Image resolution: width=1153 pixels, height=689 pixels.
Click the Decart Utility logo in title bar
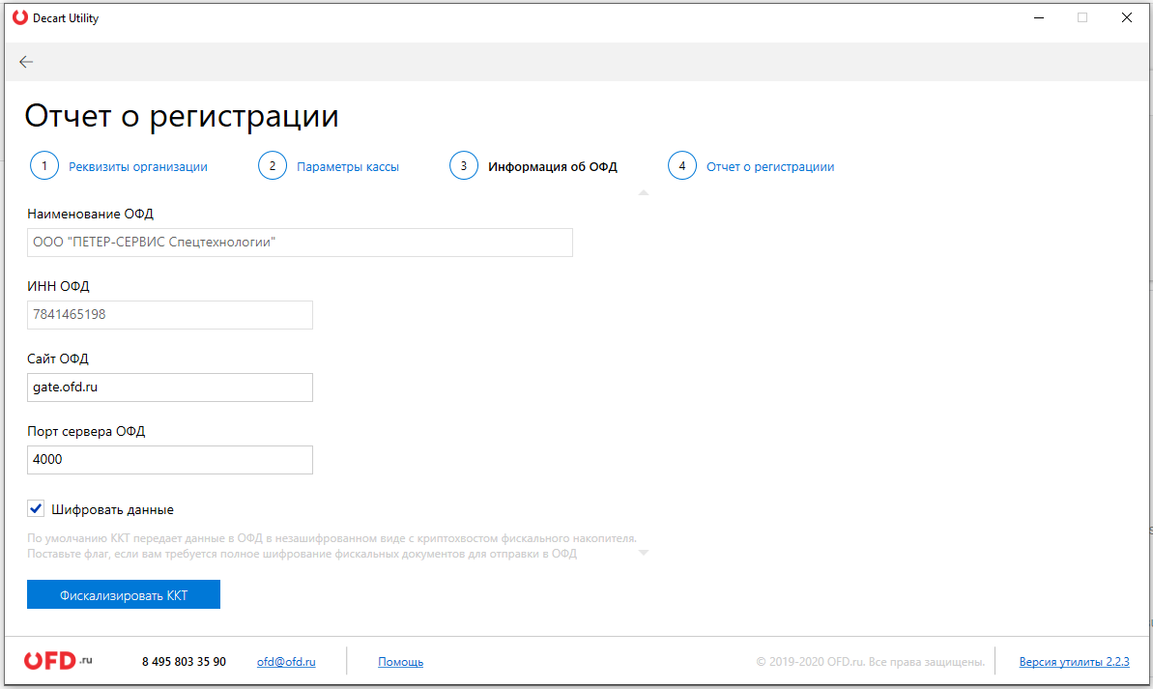point(20,17)
